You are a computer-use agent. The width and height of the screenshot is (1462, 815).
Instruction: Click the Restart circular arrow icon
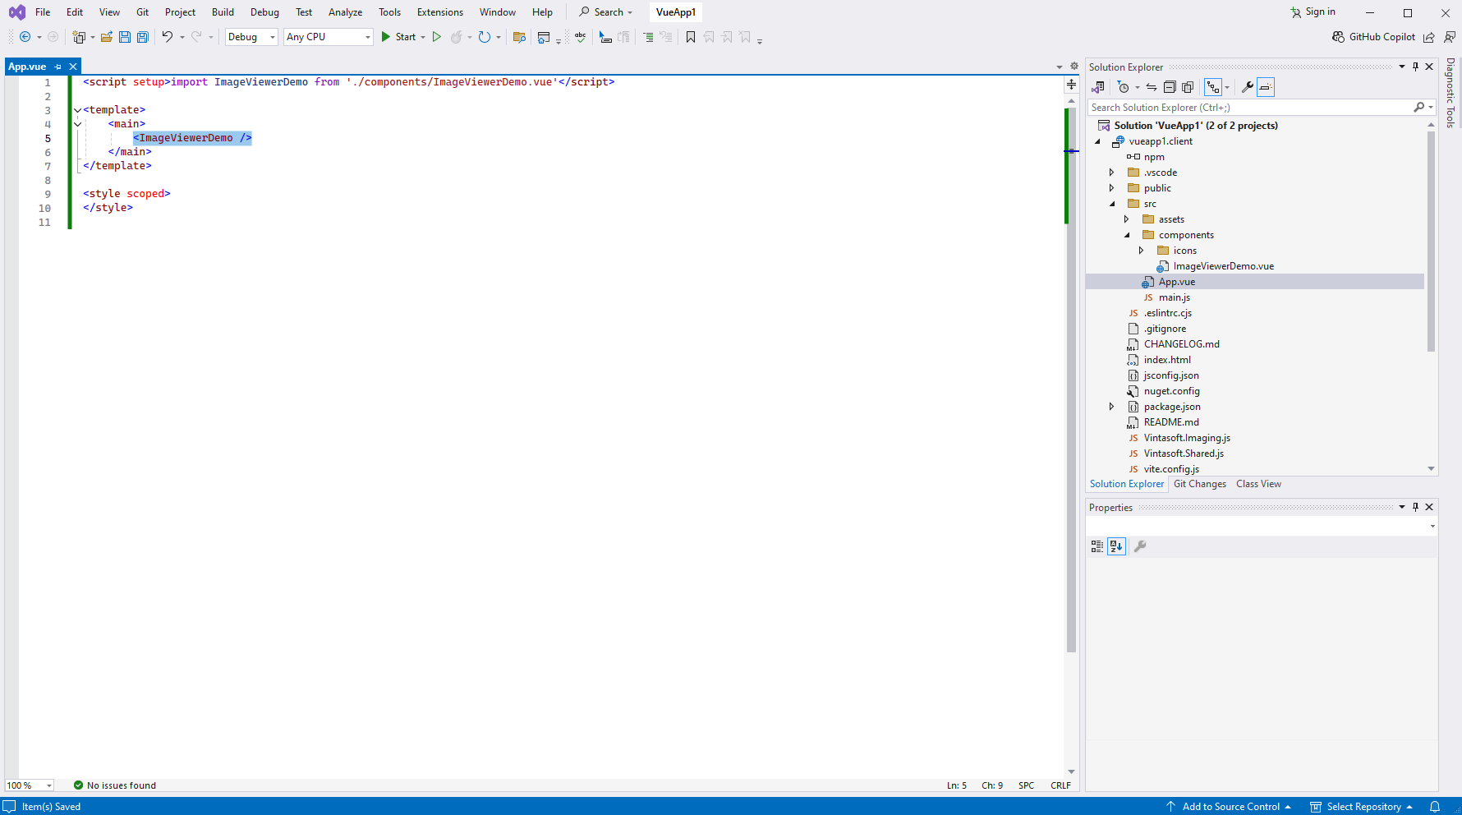tap(485, 37)
